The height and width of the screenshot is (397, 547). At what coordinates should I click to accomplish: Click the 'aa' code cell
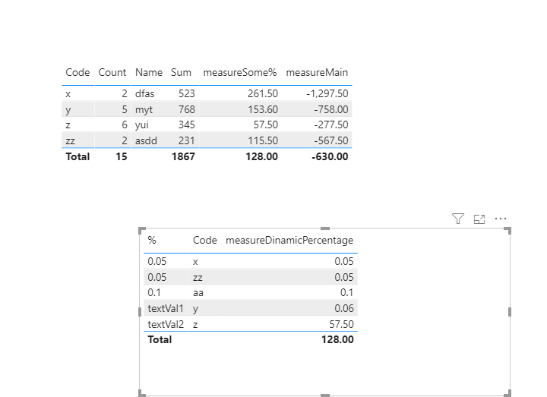click(x=198, y=293)
